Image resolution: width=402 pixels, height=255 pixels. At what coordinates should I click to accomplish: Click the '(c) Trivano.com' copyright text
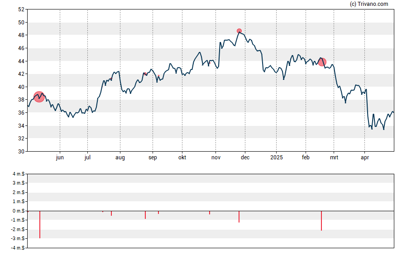tap(369, 4)
